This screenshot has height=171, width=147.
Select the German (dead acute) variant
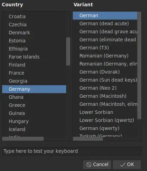[x=105, y=23]
